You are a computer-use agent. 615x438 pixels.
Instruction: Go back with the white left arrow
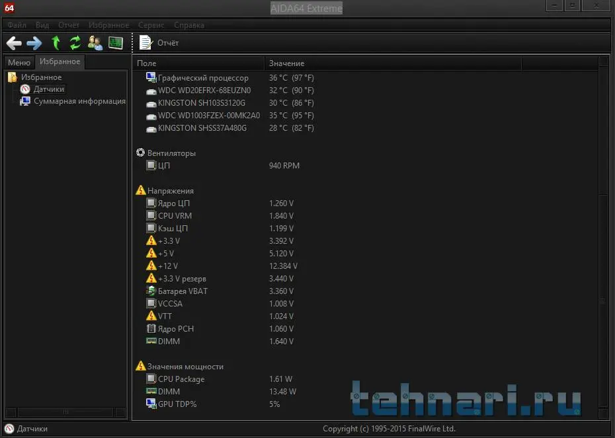click(14, 43)
